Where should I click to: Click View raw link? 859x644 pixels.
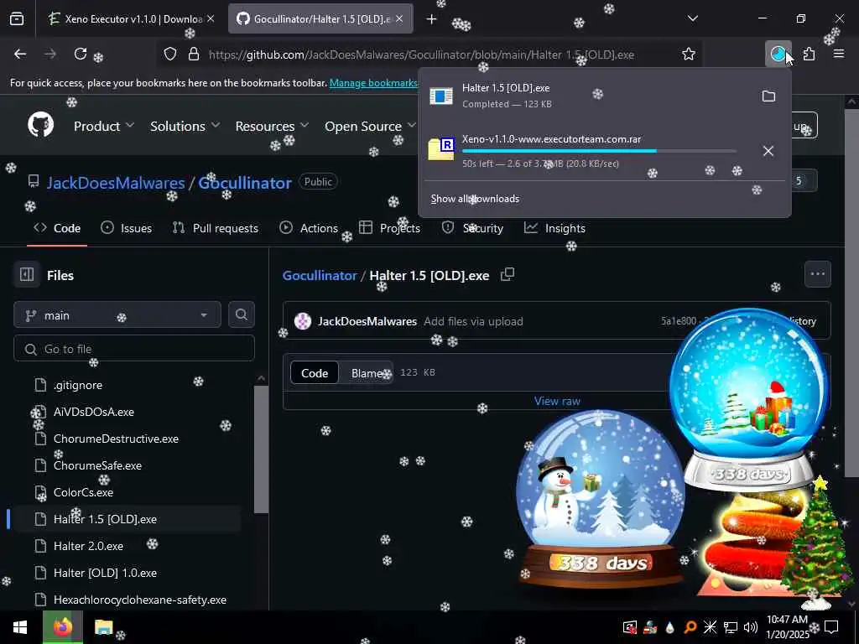point(557,401)
